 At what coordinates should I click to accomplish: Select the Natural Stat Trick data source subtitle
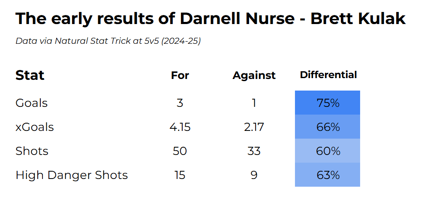click(x=108, y=41)
